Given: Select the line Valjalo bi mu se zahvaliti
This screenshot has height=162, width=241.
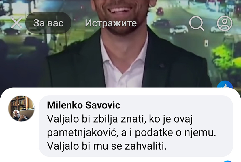Looking at the screenshot, I should [107, 146].
